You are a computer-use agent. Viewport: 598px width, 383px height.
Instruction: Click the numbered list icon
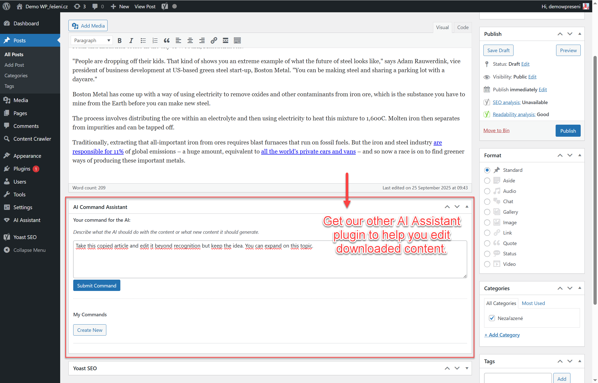(x=155, y=40)
